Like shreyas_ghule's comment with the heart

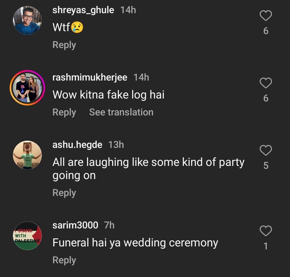coord(266,16)
